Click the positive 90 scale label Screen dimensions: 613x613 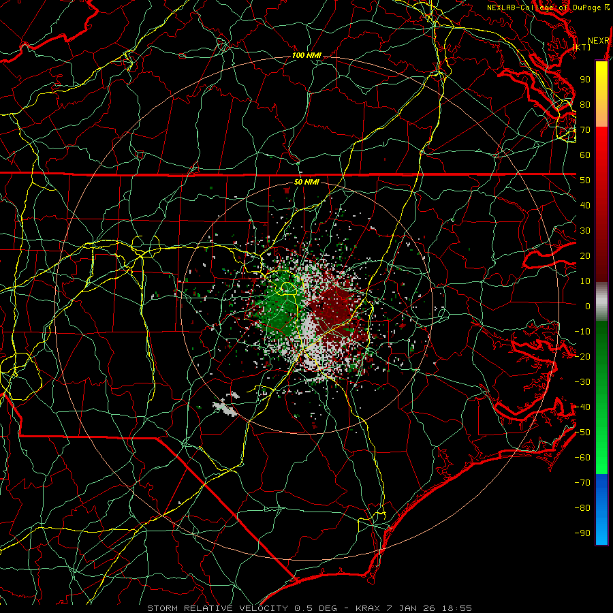click(x=585, y=80)
